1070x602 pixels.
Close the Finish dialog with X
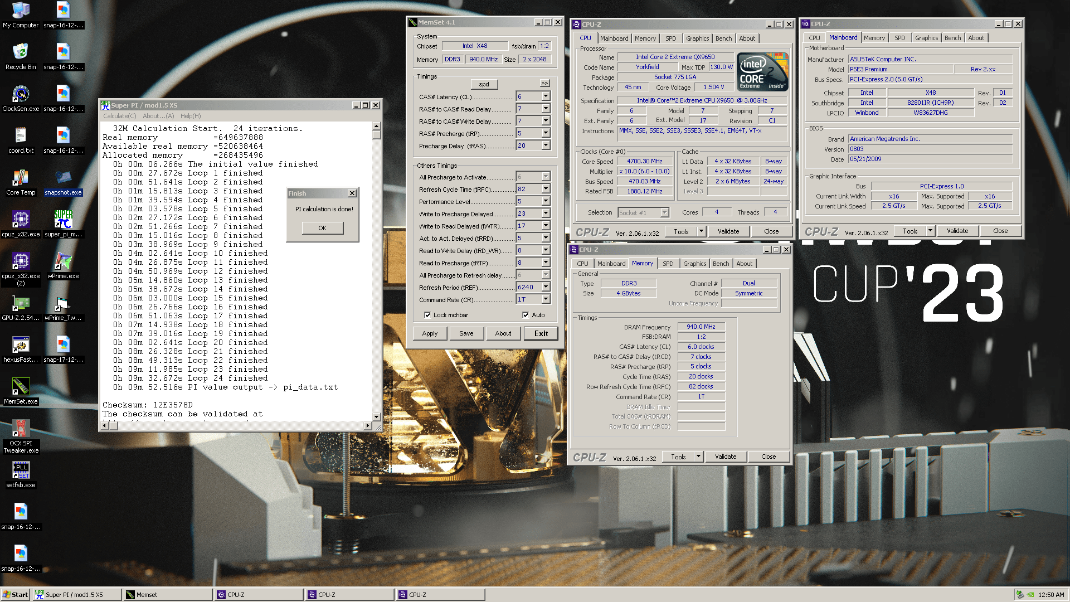(x=352, y=193)
